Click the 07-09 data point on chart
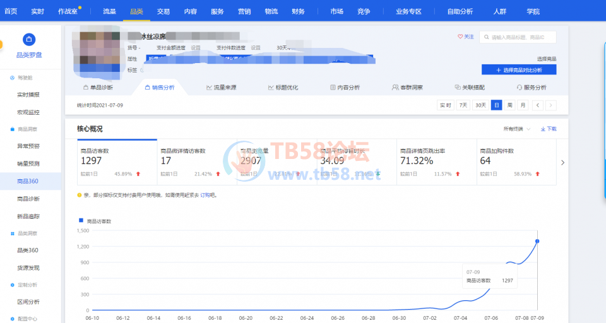The width and height of the screenshot is (606, 323). (x=537, y=241)
